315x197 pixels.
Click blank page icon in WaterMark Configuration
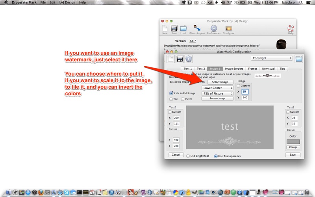pos(171,59)
